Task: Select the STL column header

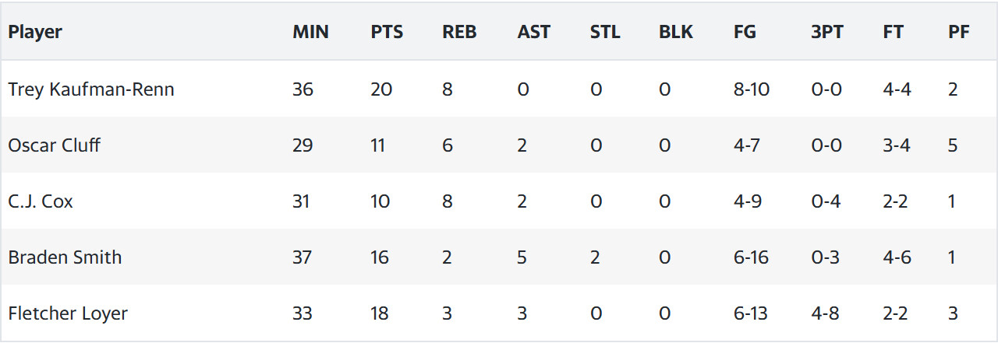Action: (605, 33)
